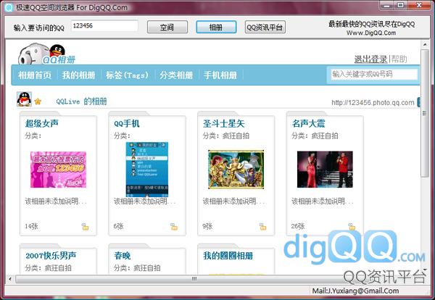Image resolution: width=435 pixels, height=300 pixels.
Task: Open the 帮助 link
Action: [399, 59]
